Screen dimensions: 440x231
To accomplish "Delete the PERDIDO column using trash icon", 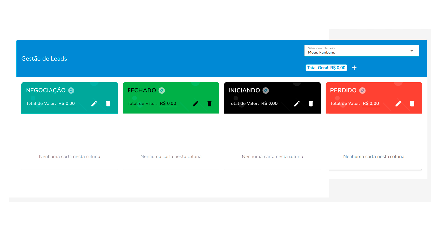I will [x=412, y=104].
